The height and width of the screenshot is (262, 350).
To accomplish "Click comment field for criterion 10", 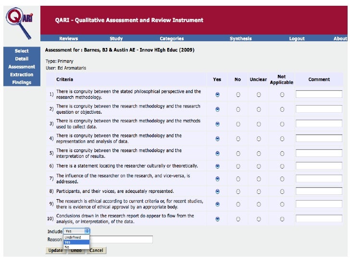I will pos(319,218).
